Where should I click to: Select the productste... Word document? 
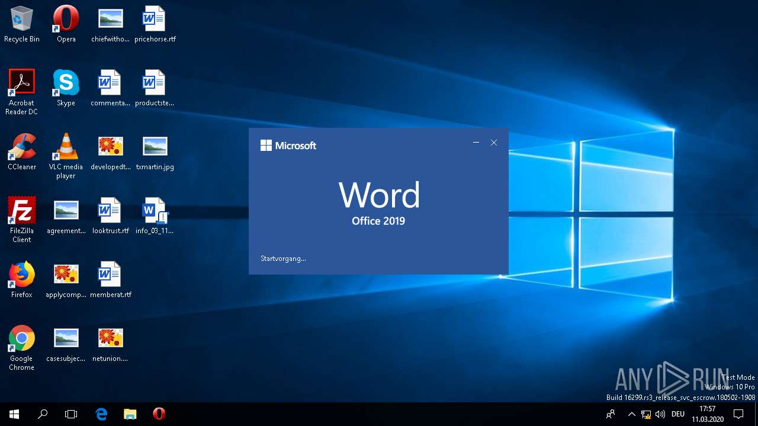pos(155,88)
